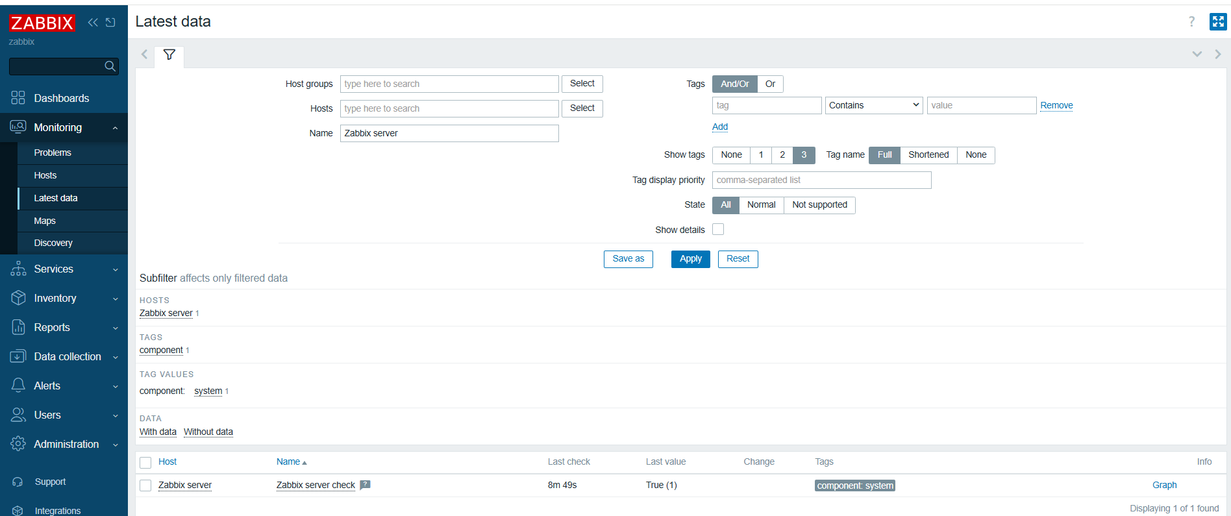Open Maps under Monitoring
Screen dimensions: 1231x516
click(x=73, y=221)
